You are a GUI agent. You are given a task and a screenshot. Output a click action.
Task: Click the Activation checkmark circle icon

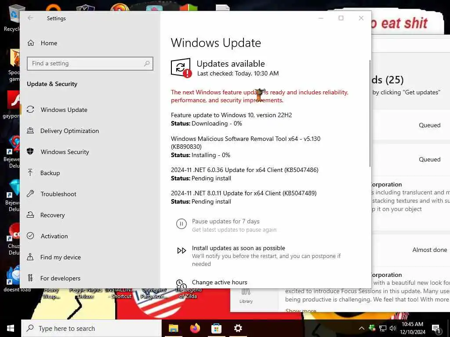(x=30, y=236)
